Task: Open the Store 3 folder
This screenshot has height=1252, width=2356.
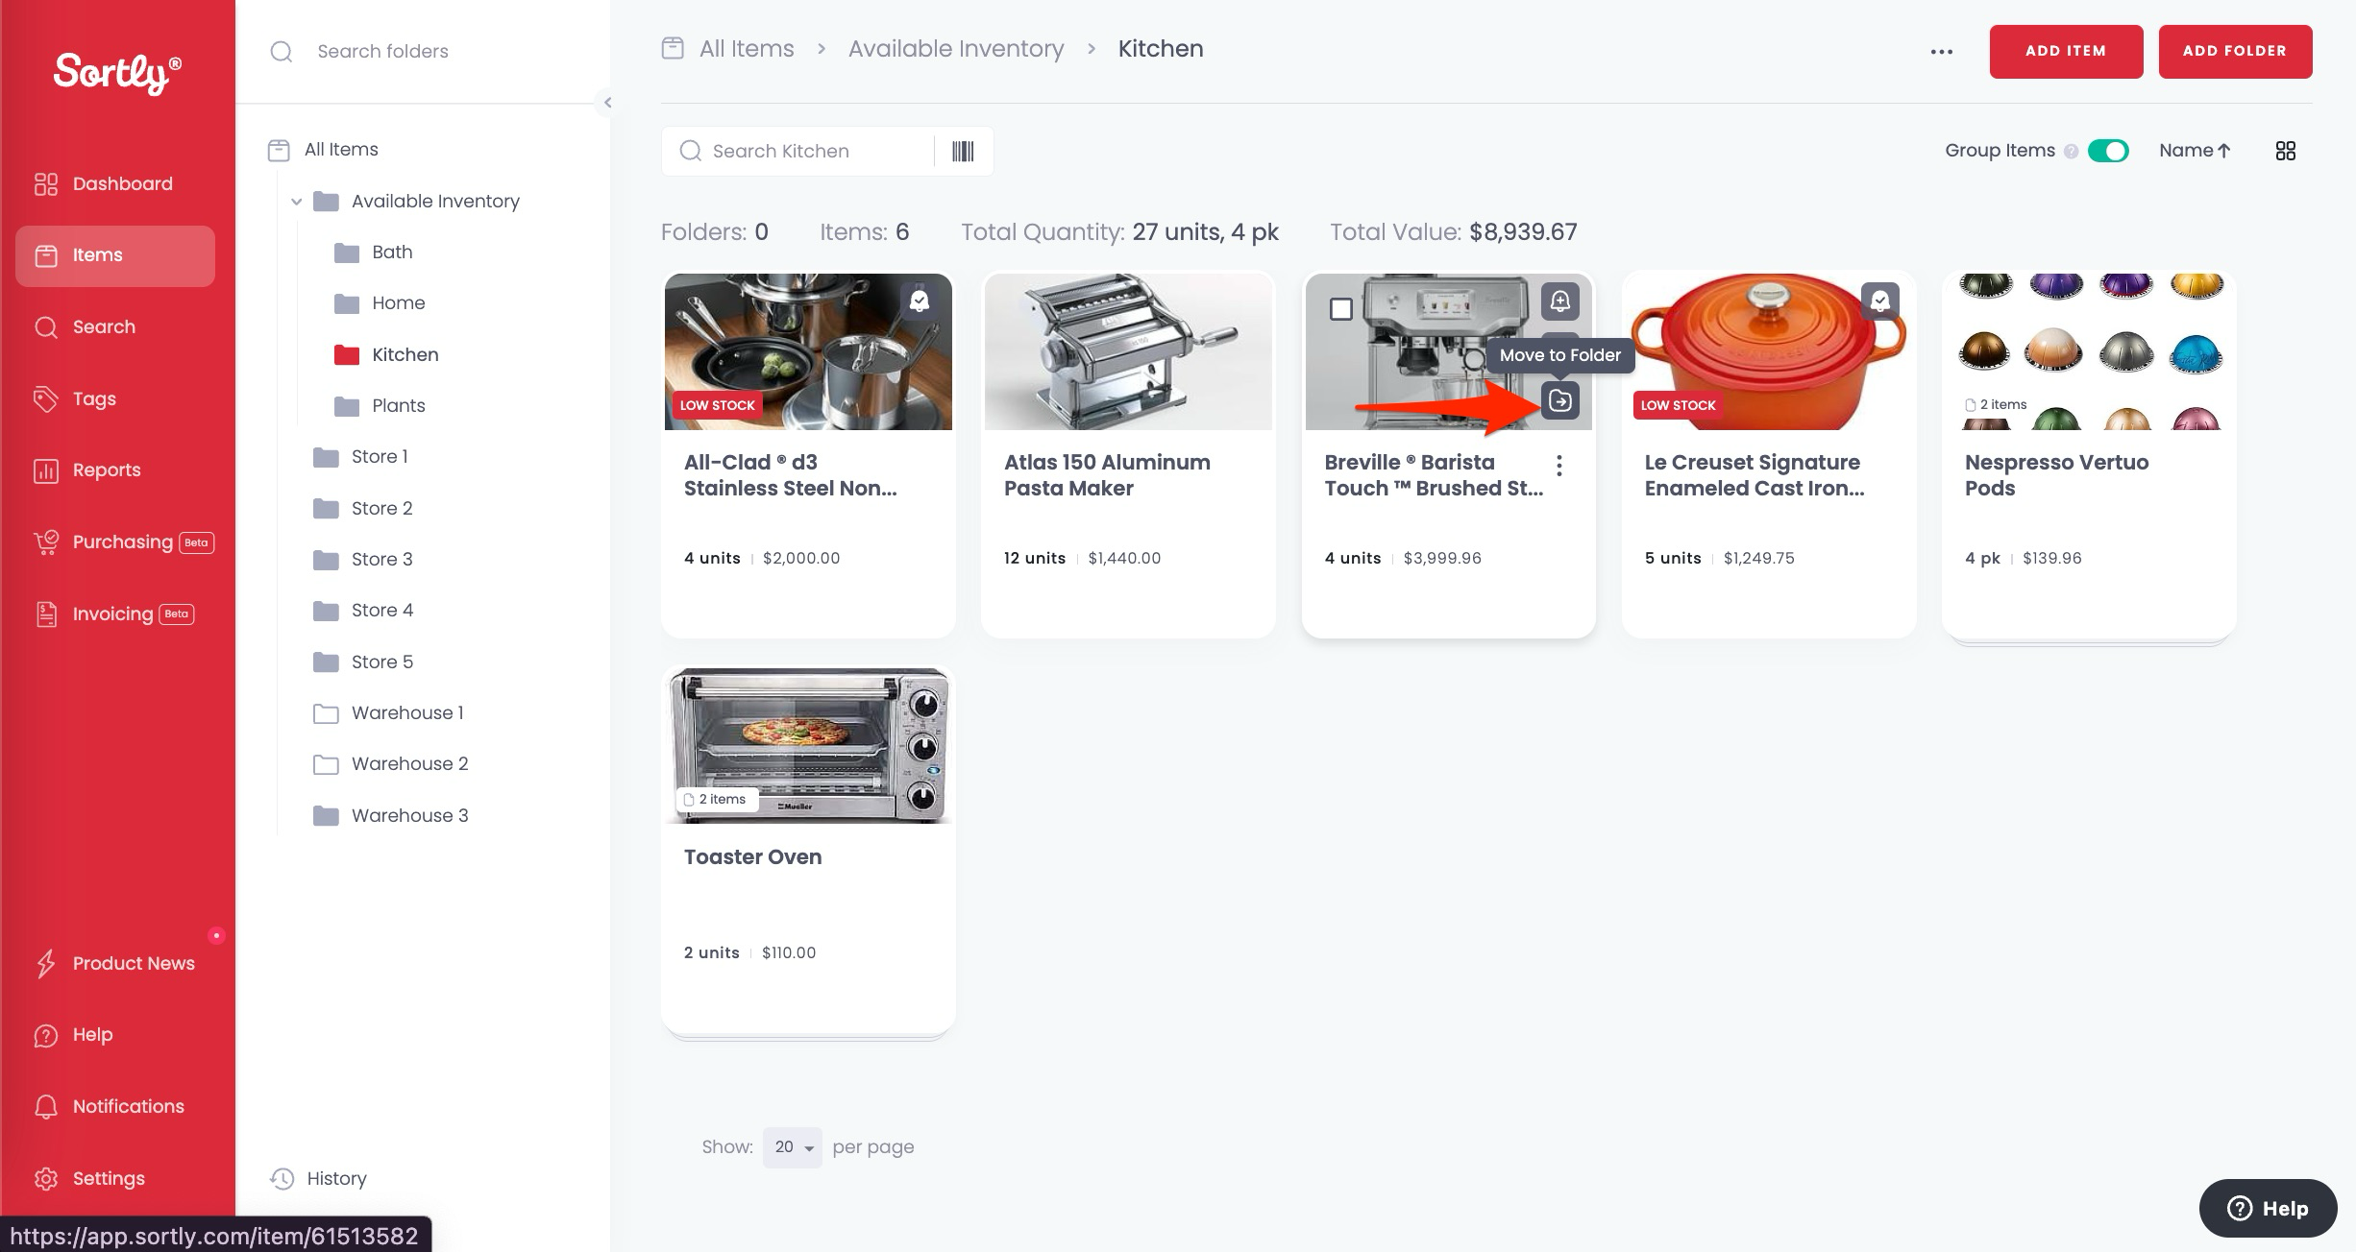Action: click(363, 560)
